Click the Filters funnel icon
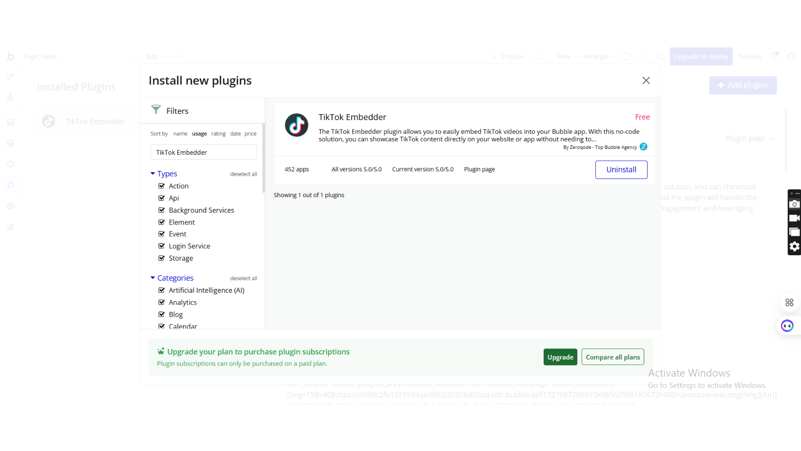Screen dimensions: 801x451 [x=156, y=110]
